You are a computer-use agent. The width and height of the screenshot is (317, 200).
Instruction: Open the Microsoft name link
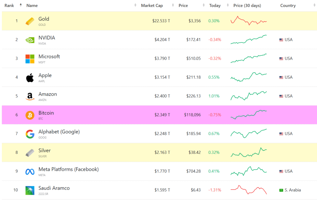[49, 57]
